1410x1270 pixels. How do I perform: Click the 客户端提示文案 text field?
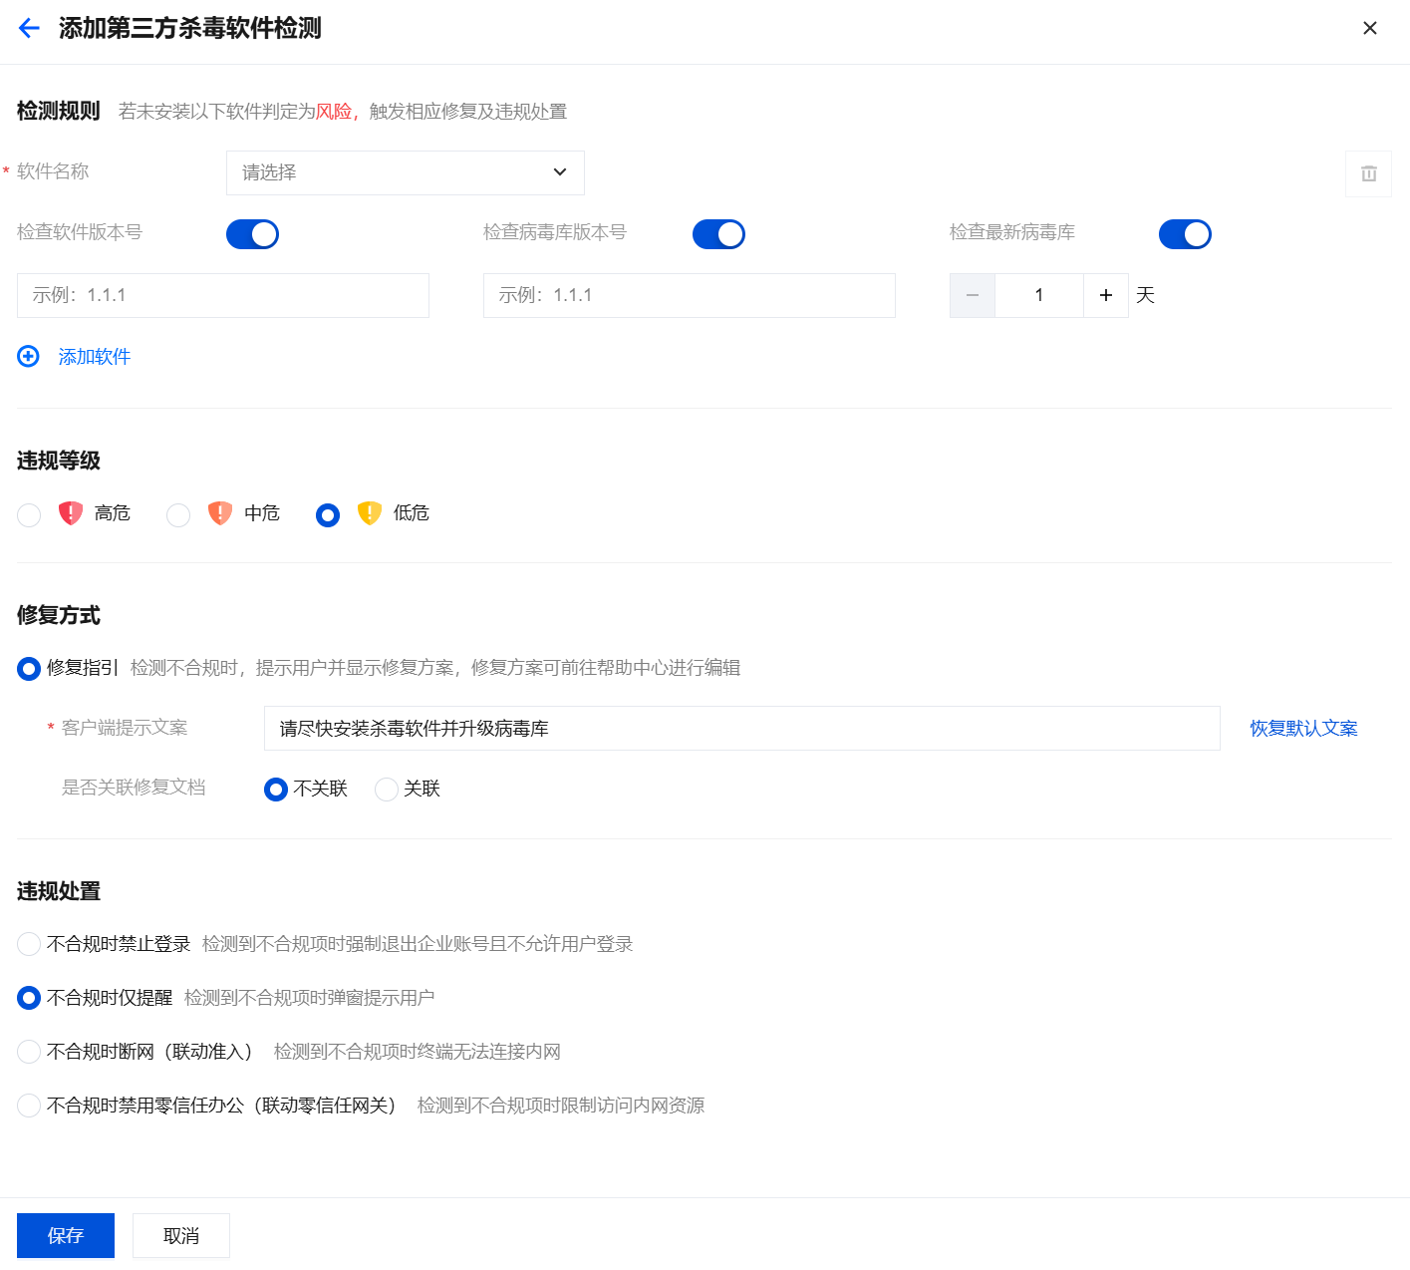coord(742,729)
